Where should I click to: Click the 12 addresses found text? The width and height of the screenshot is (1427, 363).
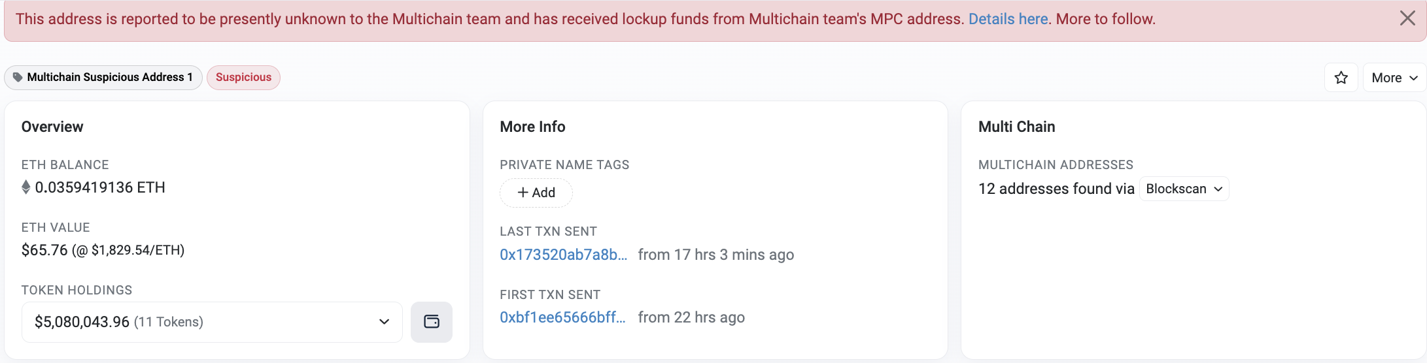(1056, 189)
